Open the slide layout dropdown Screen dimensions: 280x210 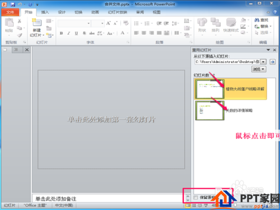click(49, 21)
